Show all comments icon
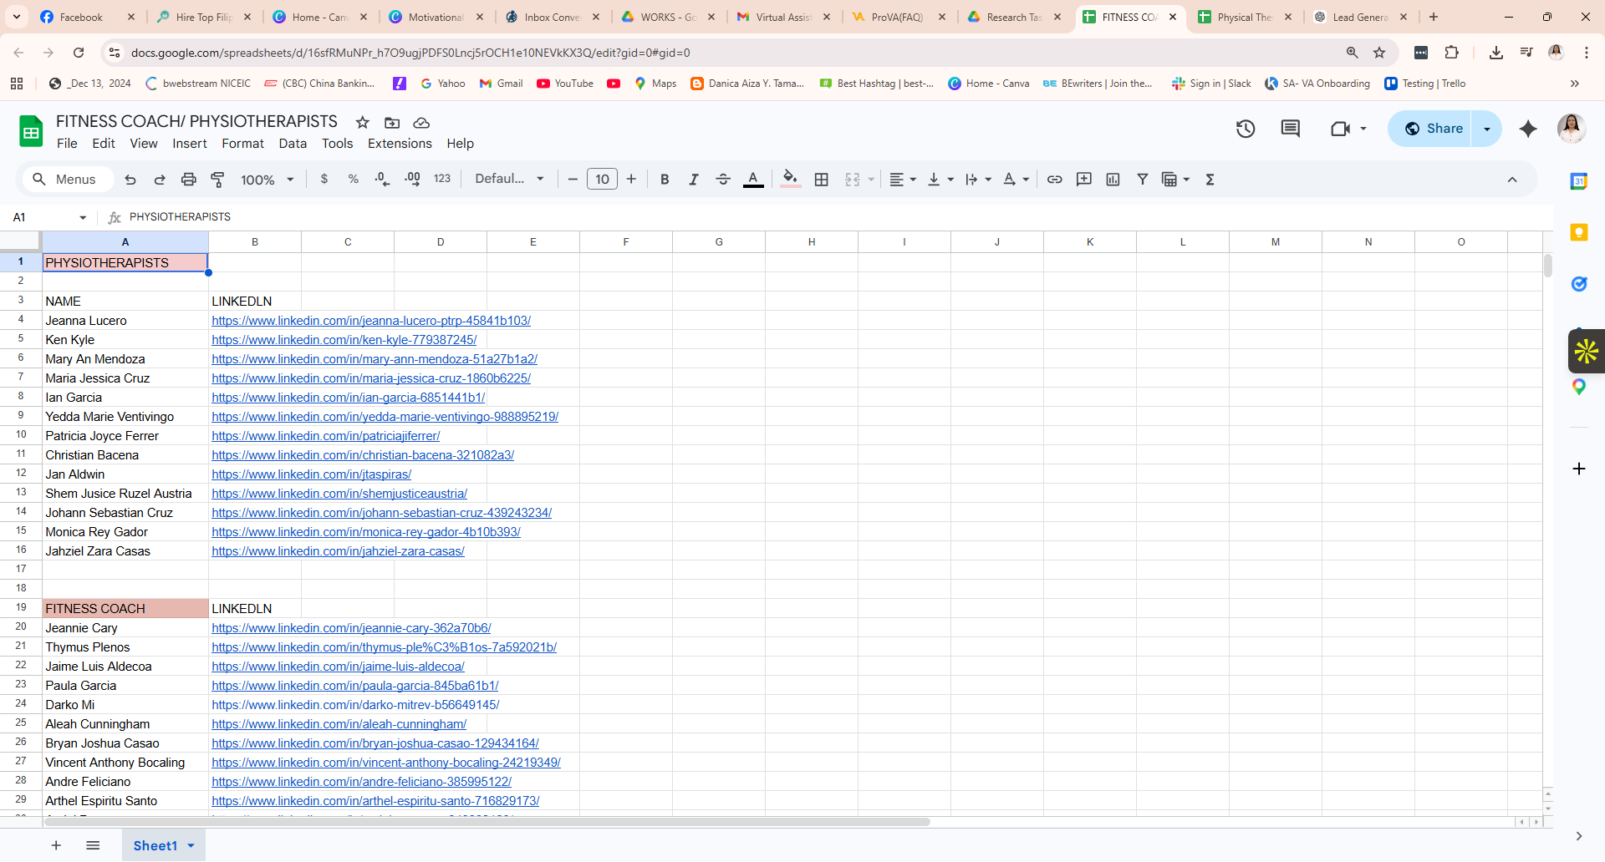Image resolution: width=1605 pixels, height=862 pixels. 1291,129
